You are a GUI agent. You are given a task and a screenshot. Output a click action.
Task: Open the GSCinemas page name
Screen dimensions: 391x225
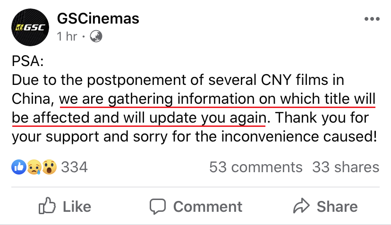[98, 19]
